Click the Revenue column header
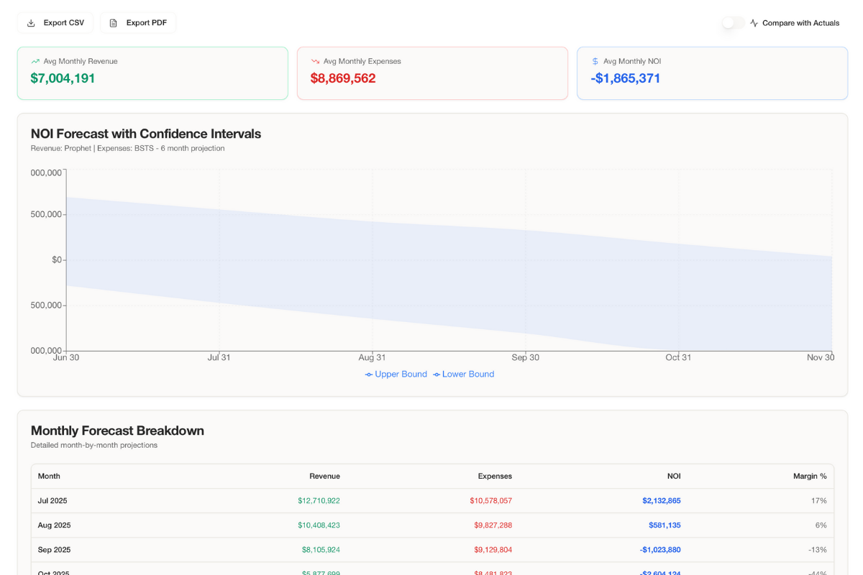The width and height of the screenshot is (863, 575). [x=325, y=476]
